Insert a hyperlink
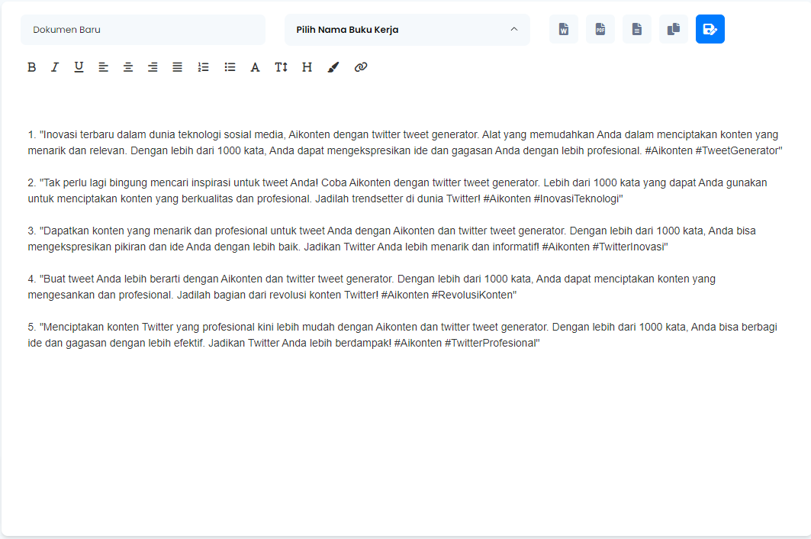This screenshot has height=539, width=811. (x=361, y=67)
